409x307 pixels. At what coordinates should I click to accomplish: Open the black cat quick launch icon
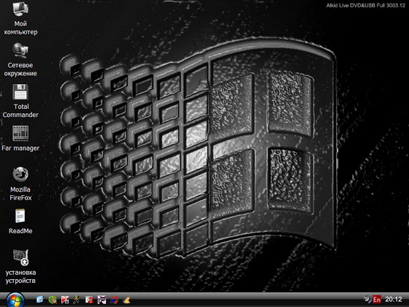point(102,300)
